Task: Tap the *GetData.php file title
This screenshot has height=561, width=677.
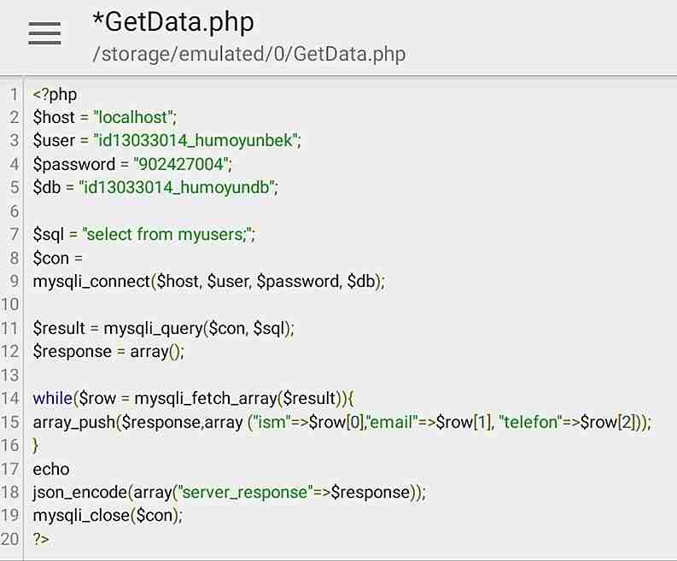Action: (172, 22)
